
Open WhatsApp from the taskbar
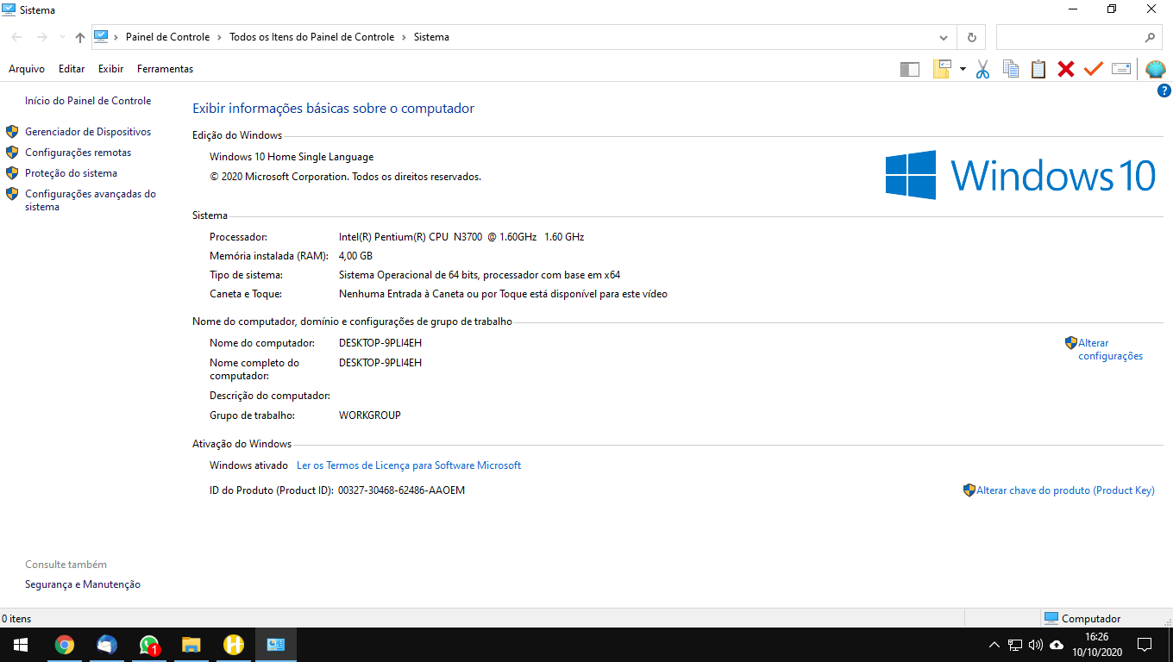click(x=149, y=645)
